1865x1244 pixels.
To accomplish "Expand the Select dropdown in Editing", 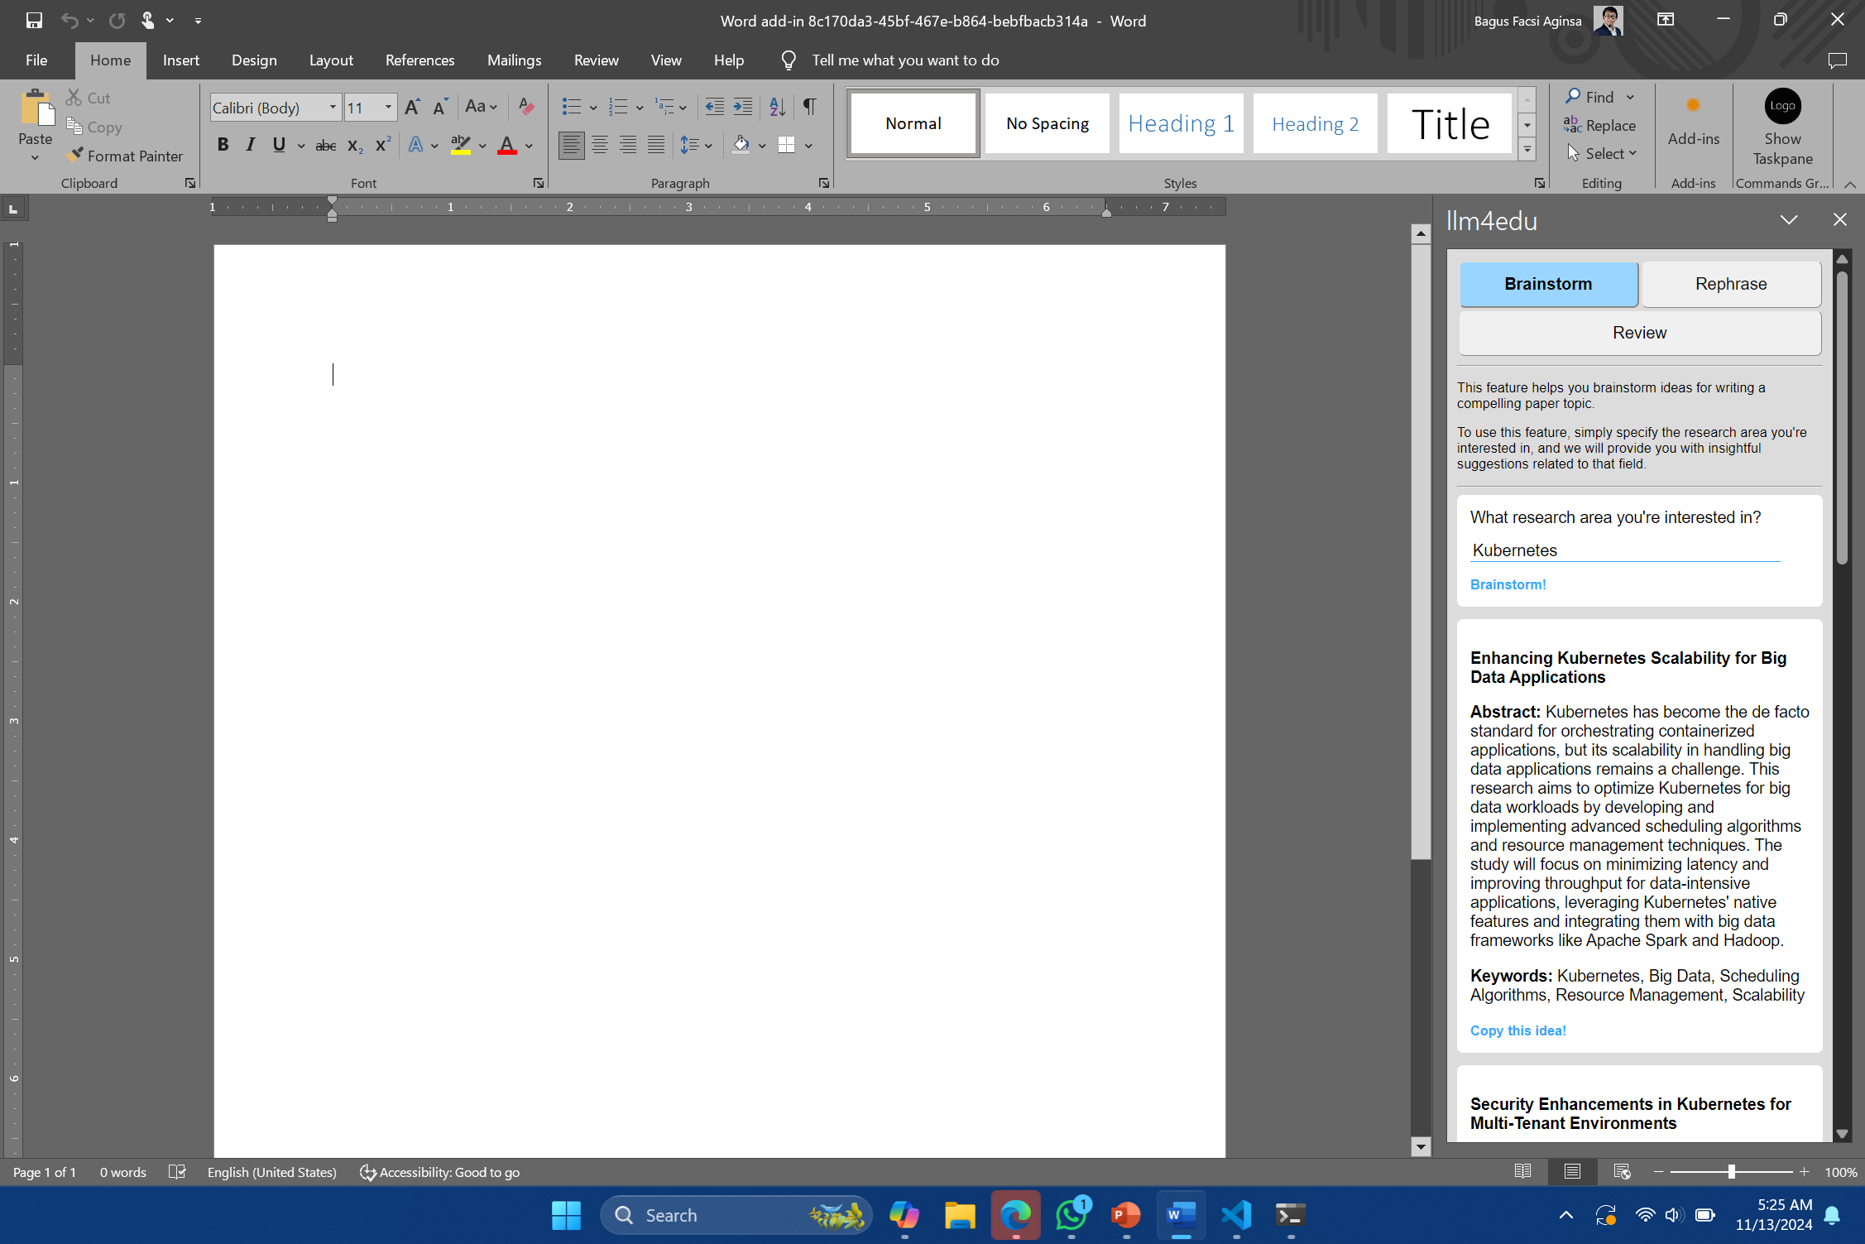I will [x=1632, y=154].
